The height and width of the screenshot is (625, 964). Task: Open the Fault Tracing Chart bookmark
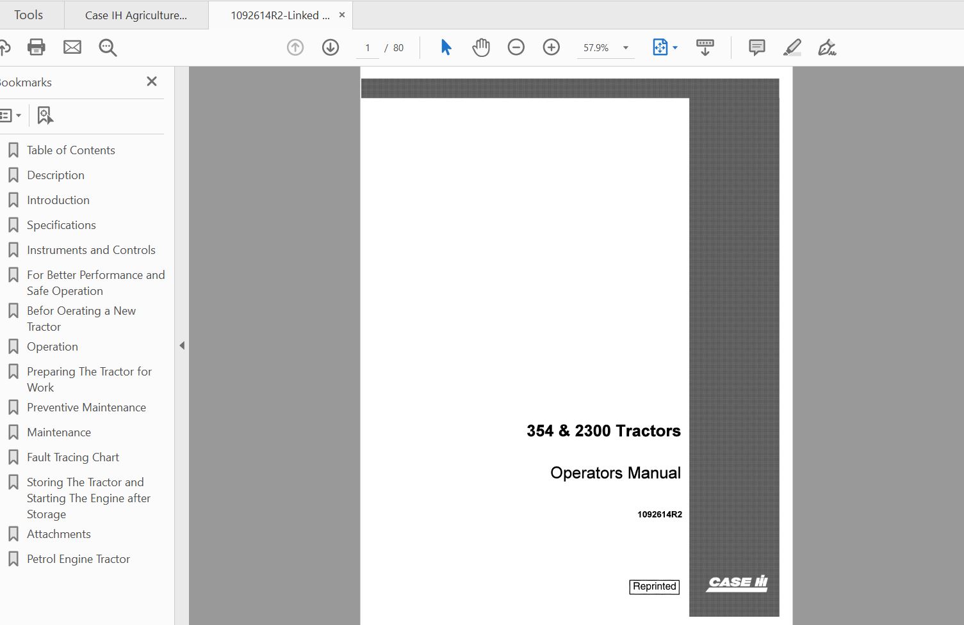tap(72, 457)
